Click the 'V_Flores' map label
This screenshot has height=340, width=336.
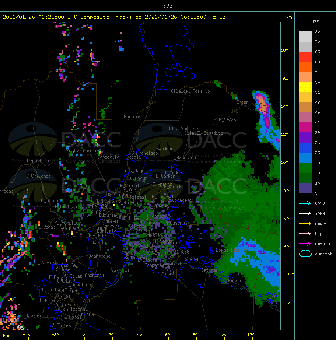click(x=61, y=325)
